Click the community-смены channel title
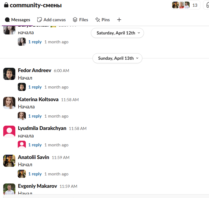209x198 pixels. pos(36,5)
